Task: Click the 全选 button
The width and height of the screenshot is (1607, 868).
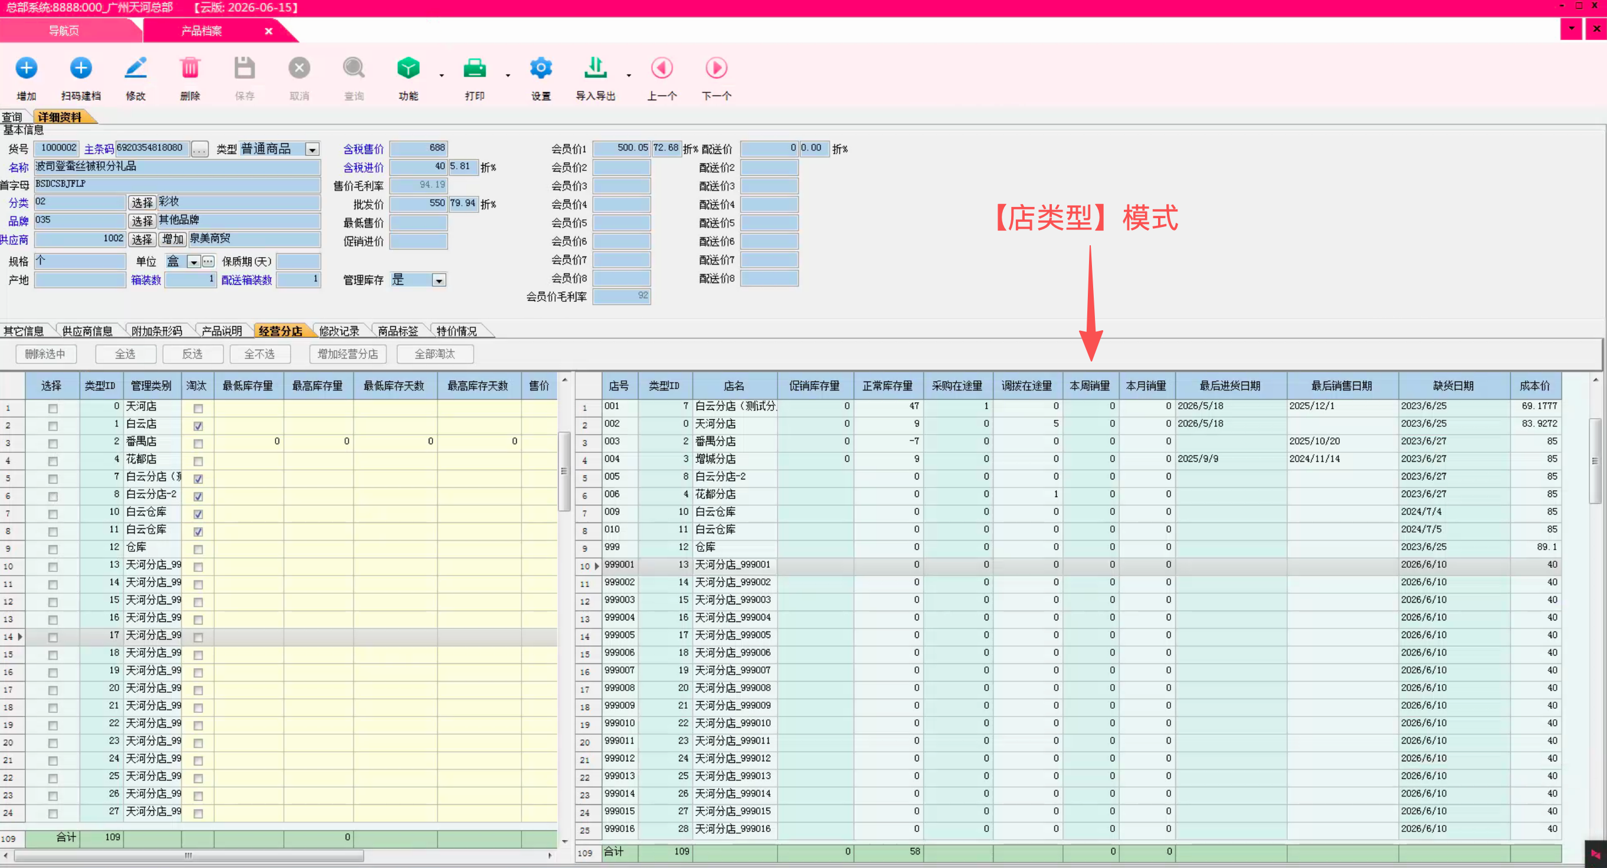Action: (126, 354)
